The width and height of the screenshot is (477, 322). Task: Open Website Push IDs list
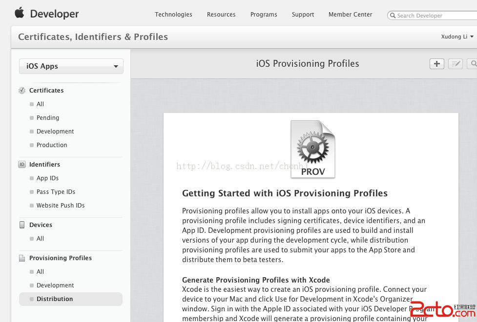[x=61, y=206]
